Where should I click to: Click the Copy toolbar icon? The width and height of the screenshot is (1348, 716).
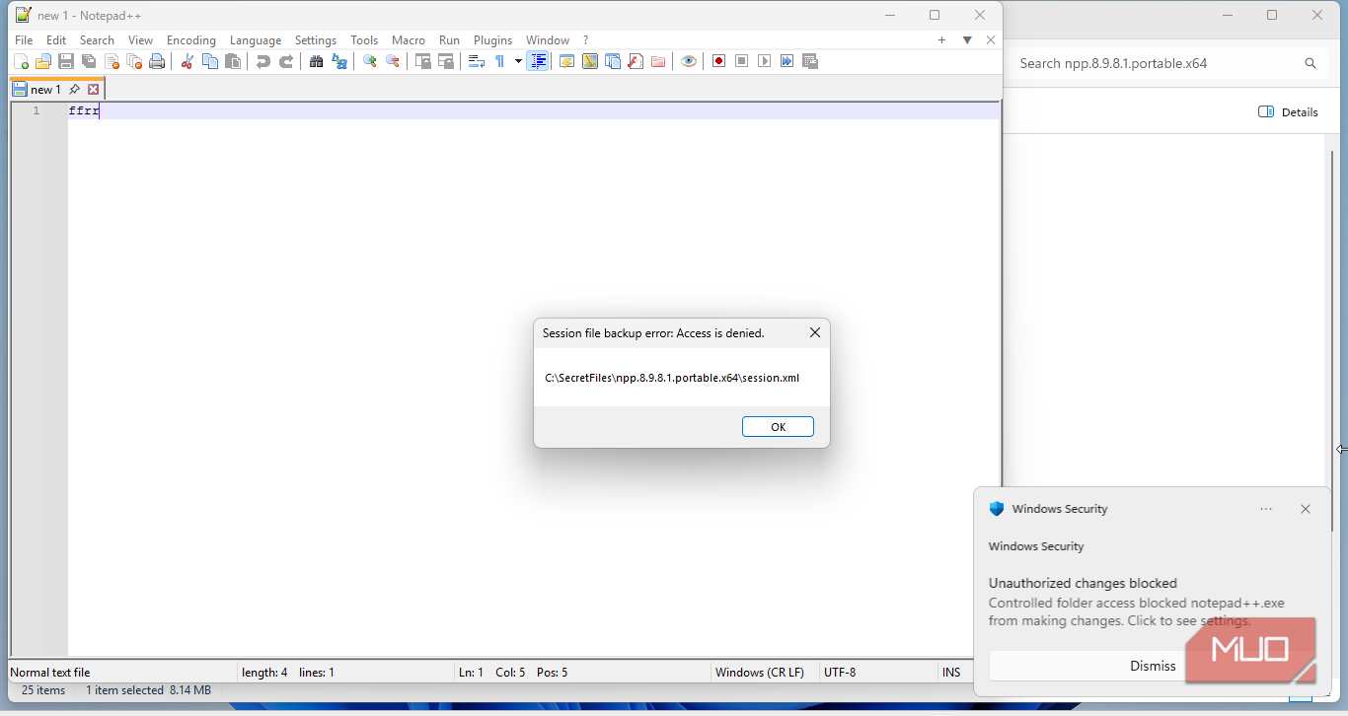[x=210, y=61]
